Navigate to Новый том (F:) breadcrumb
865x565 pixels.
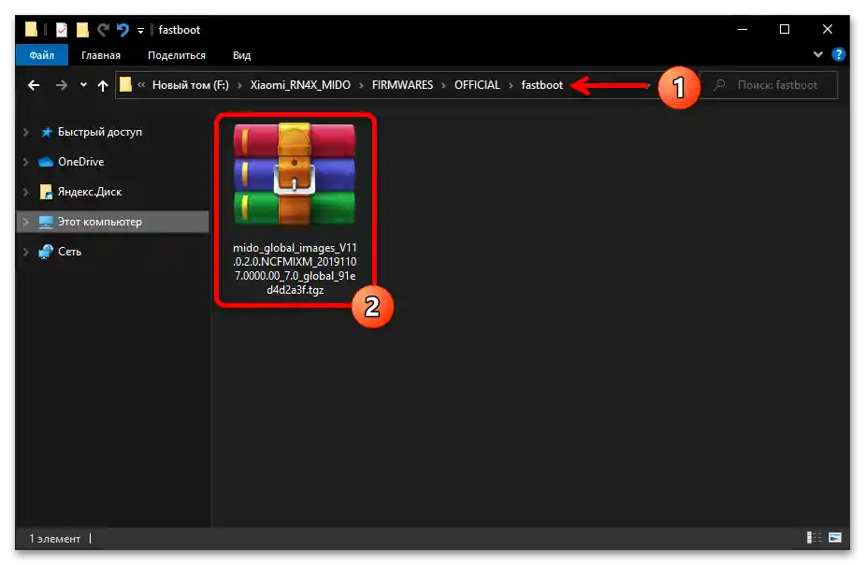tap(191, 85)
